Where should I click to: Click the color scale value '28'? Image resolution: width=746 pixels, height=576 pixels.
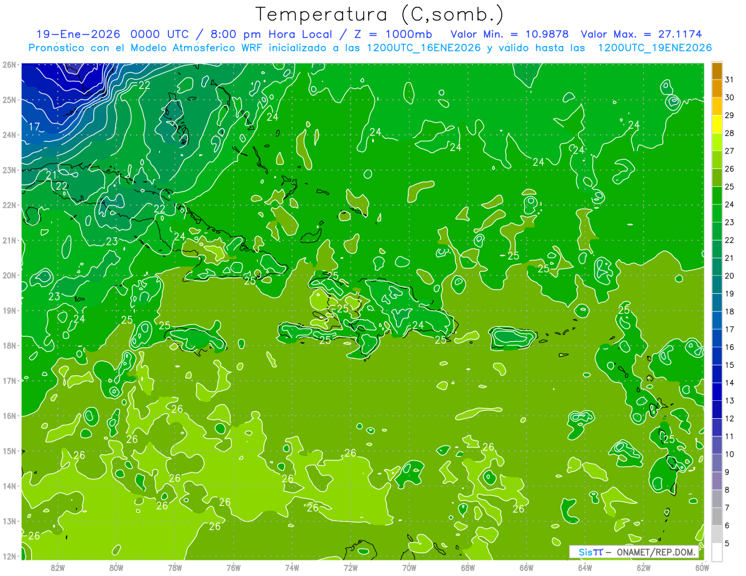coord(730,133)
